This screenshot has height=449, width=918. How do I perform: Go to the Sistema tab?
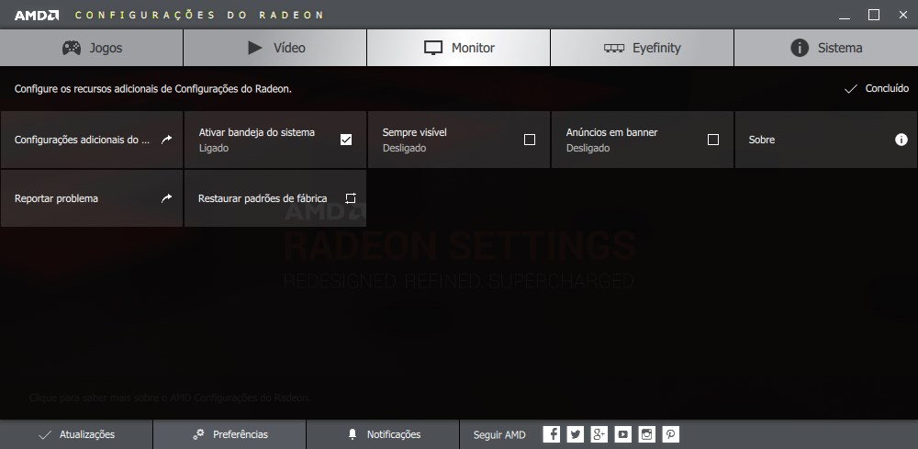click(826, 48)
